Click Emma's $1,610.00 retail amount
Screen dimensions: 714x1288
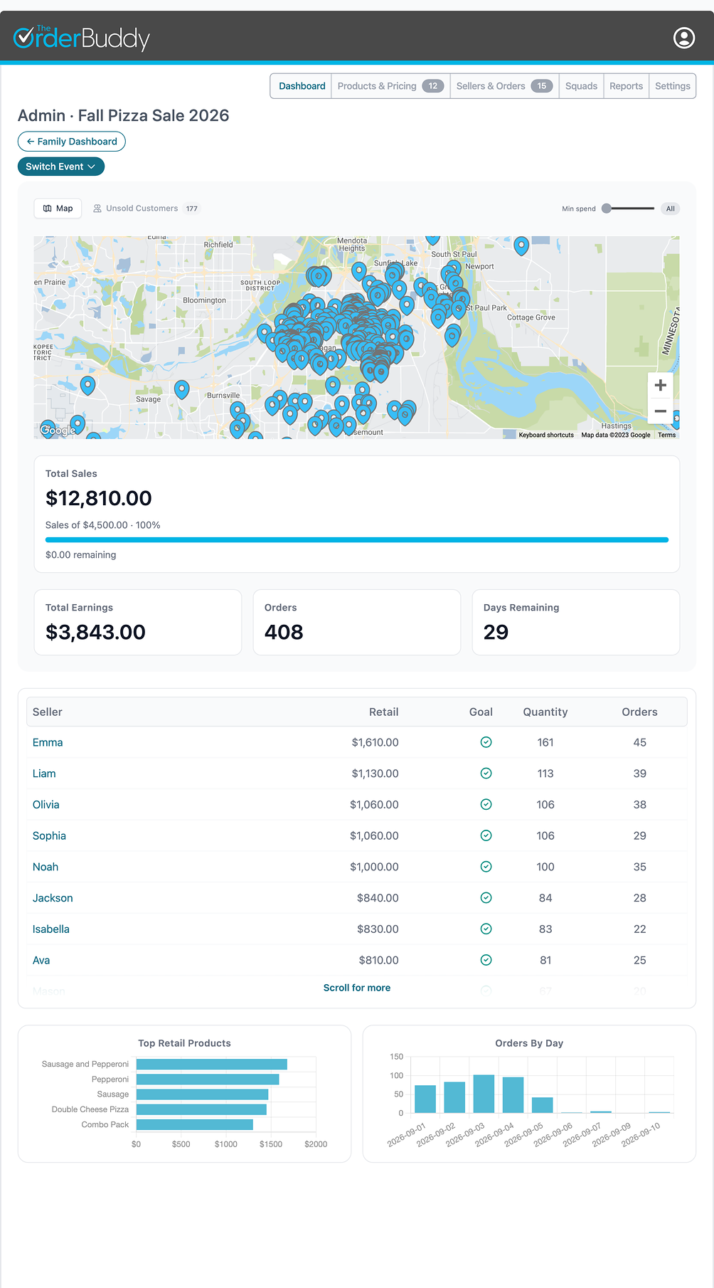375,742
